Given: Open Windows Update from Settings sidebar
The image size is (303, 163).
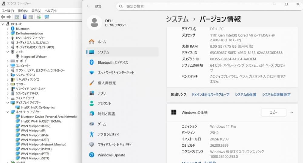Looking at the screenshot, I should coord(111,155).
